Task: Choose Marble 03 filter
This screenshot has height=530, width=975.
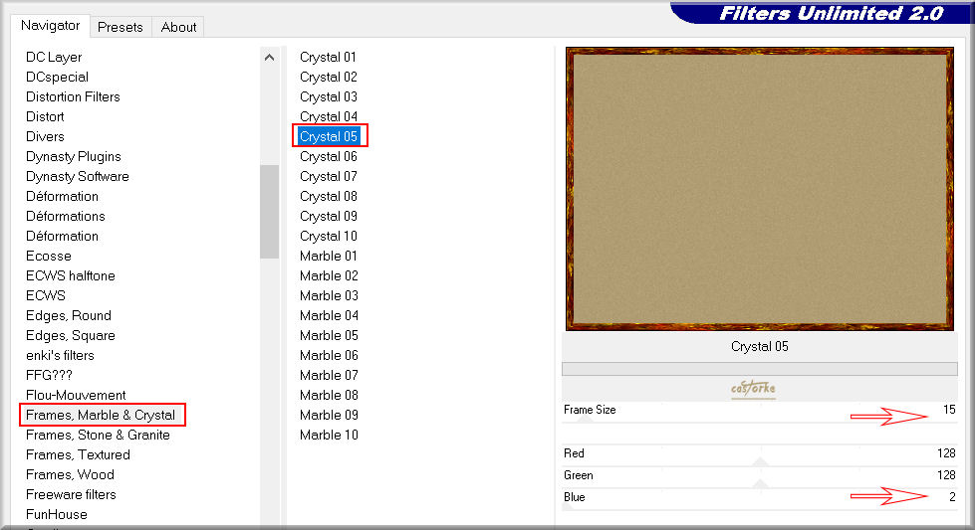Action: coord(329,295)
